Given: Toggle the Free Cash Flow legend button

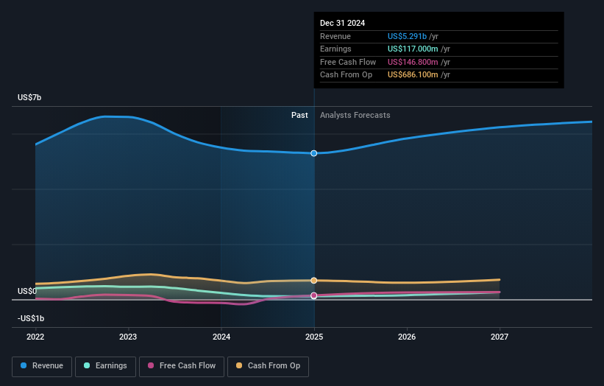Looking at the screenshot, I should tap(182, 366).
